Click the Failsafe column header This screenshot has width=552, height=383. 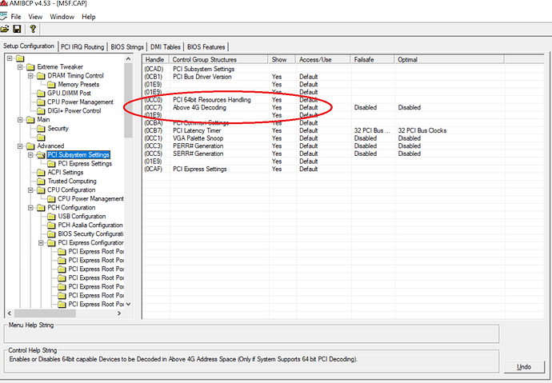point(373,59)
